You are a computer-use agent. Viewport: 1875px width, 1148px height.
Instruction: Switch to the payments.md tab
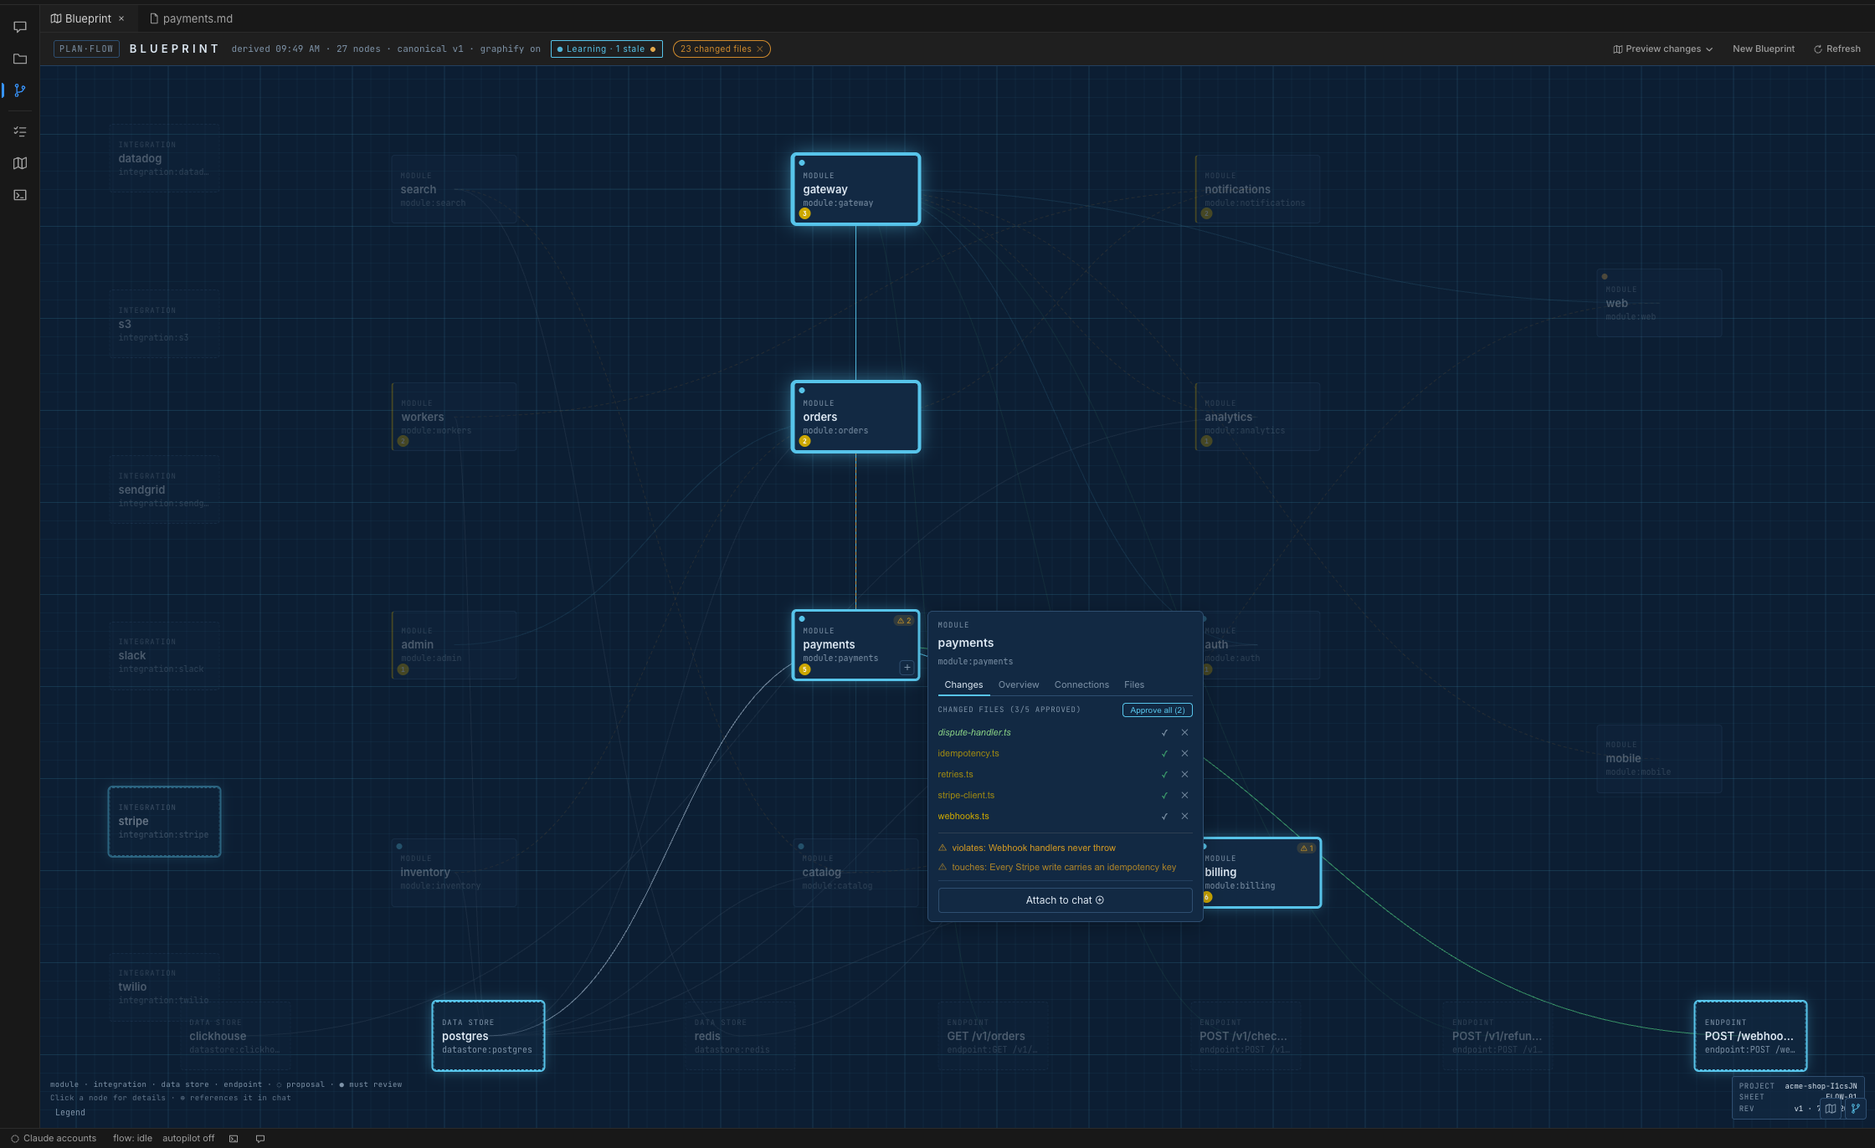pyautogui.click(x=192, y=18)
